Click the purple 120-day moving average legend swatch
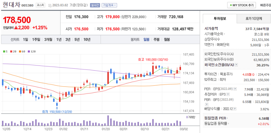 (29, 51)
